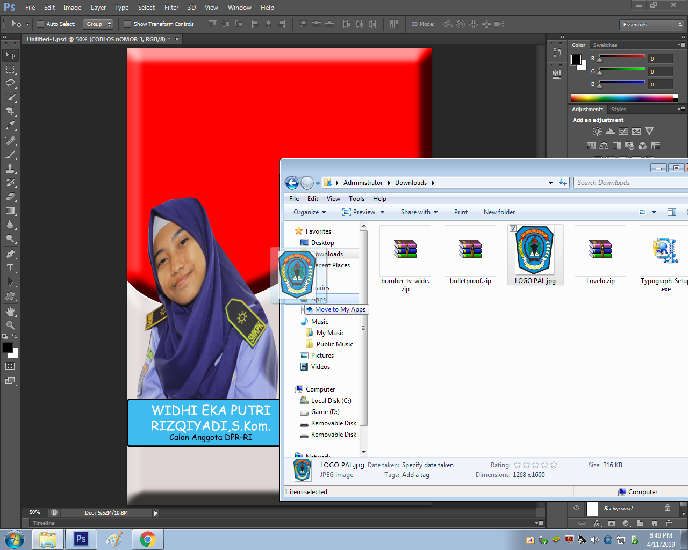Screen dimensions: 688x550
Task: Select the Path Selection tool
Action: (10, 282)
